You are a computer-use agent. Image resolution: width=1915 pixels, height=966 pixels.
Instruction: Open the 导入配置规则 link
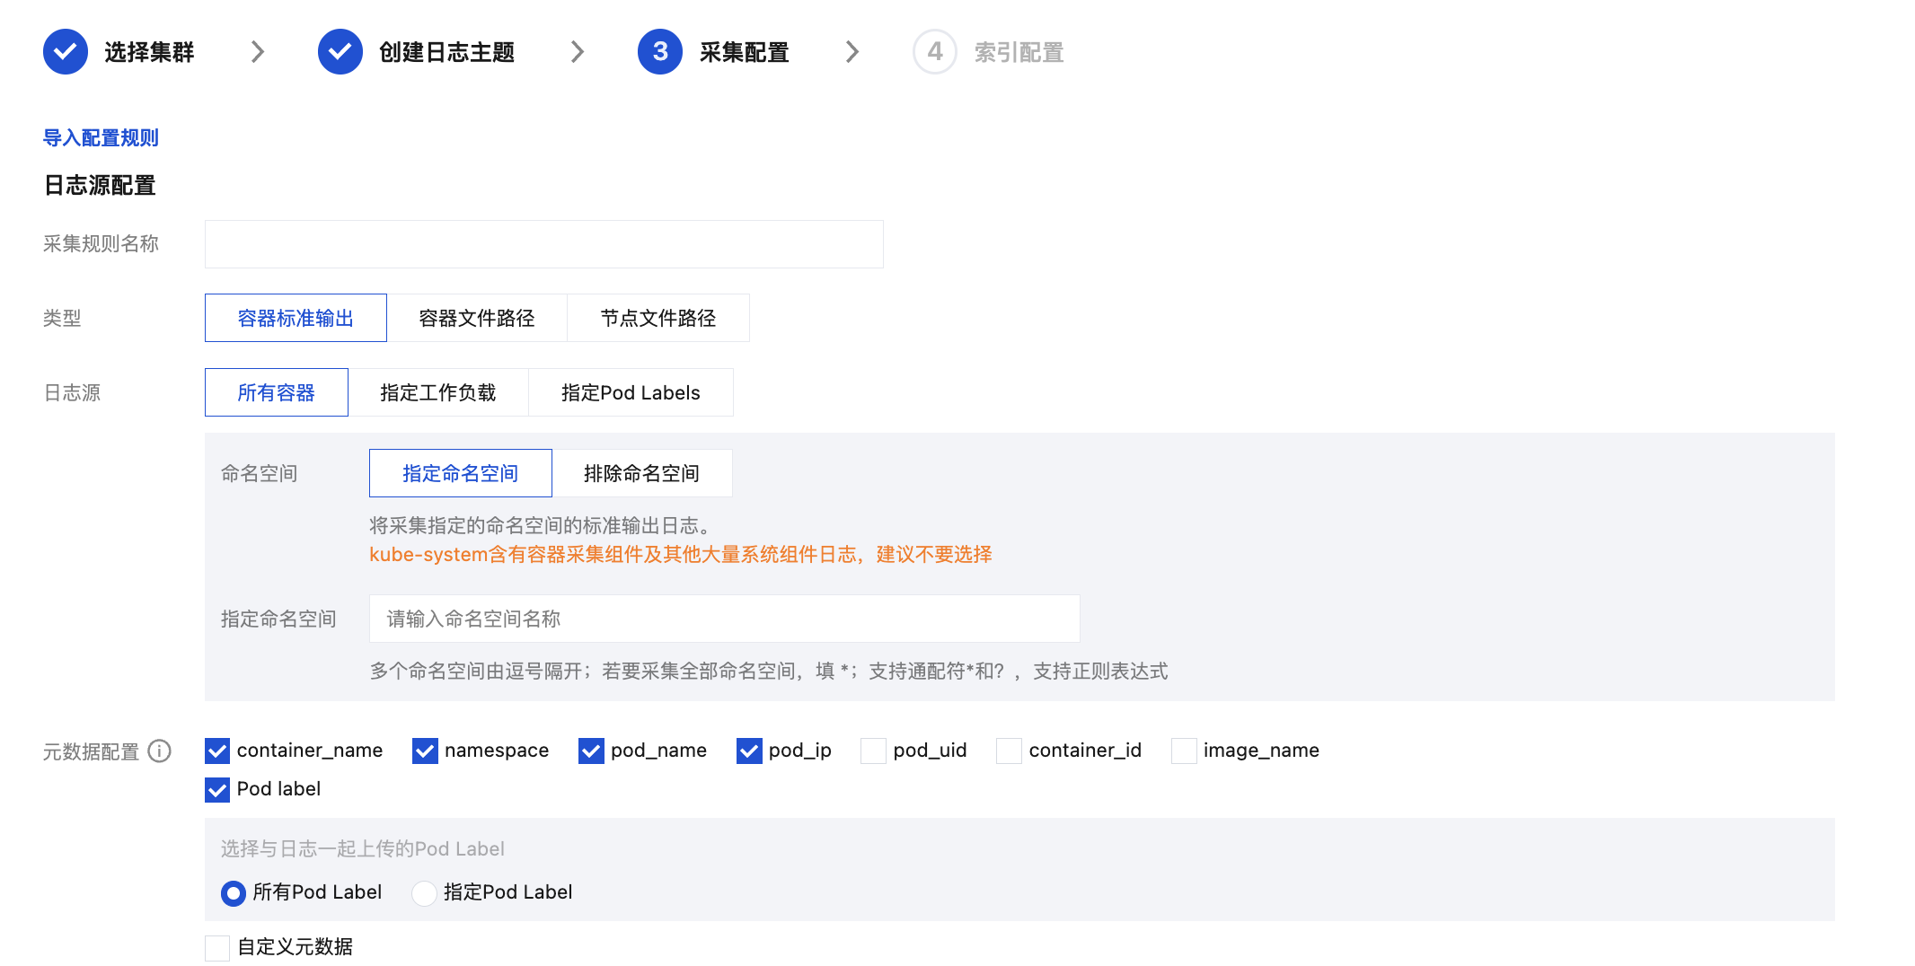[101, 138]
